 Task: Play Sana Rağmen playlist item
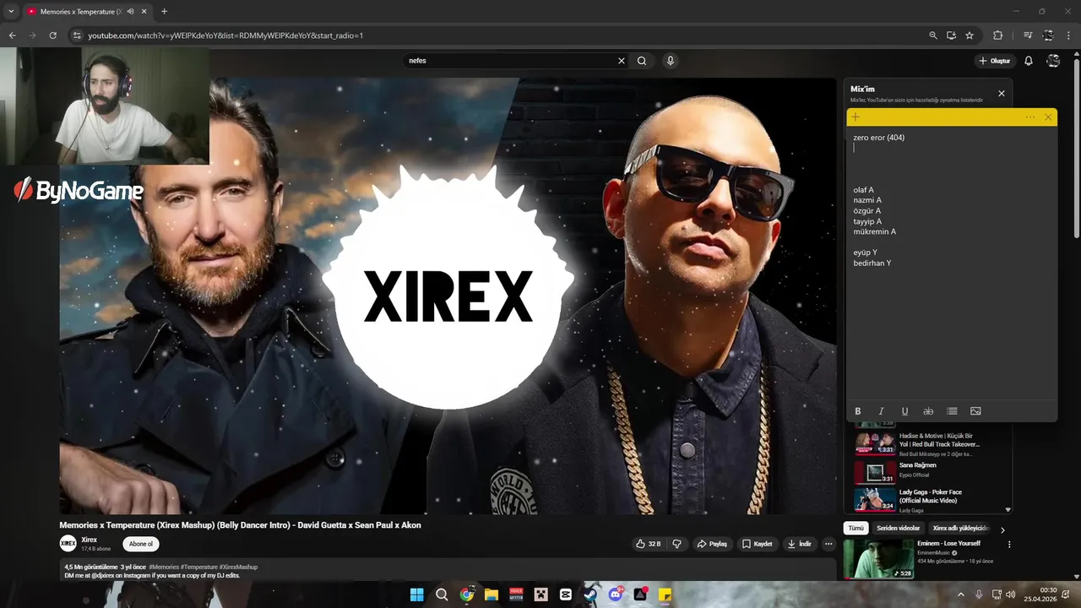[927, 471]
